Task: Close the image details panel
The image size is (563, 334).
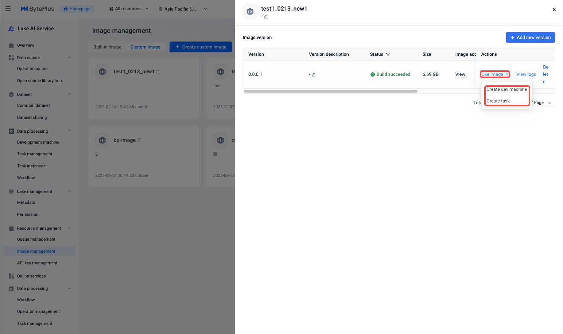Action: 554,9
